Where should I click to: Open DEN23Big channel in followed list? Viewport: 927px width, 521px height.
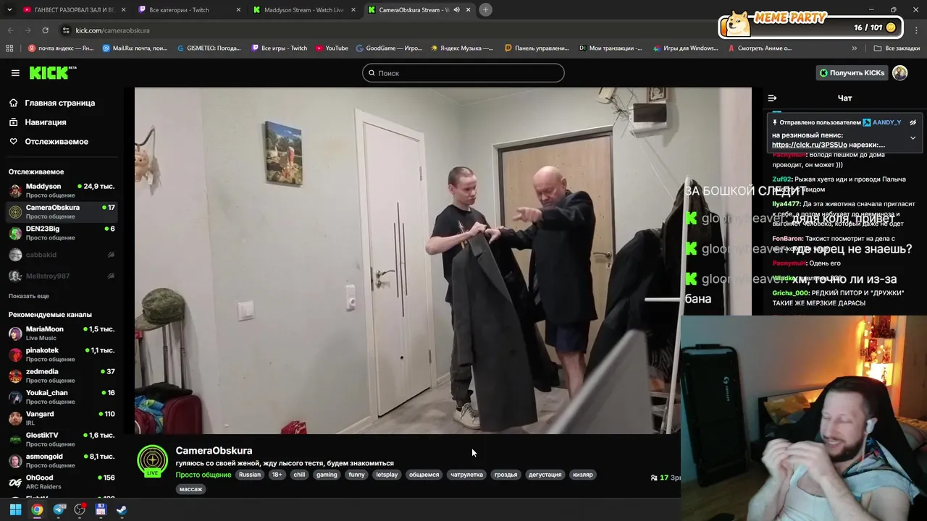pos(62,233)
